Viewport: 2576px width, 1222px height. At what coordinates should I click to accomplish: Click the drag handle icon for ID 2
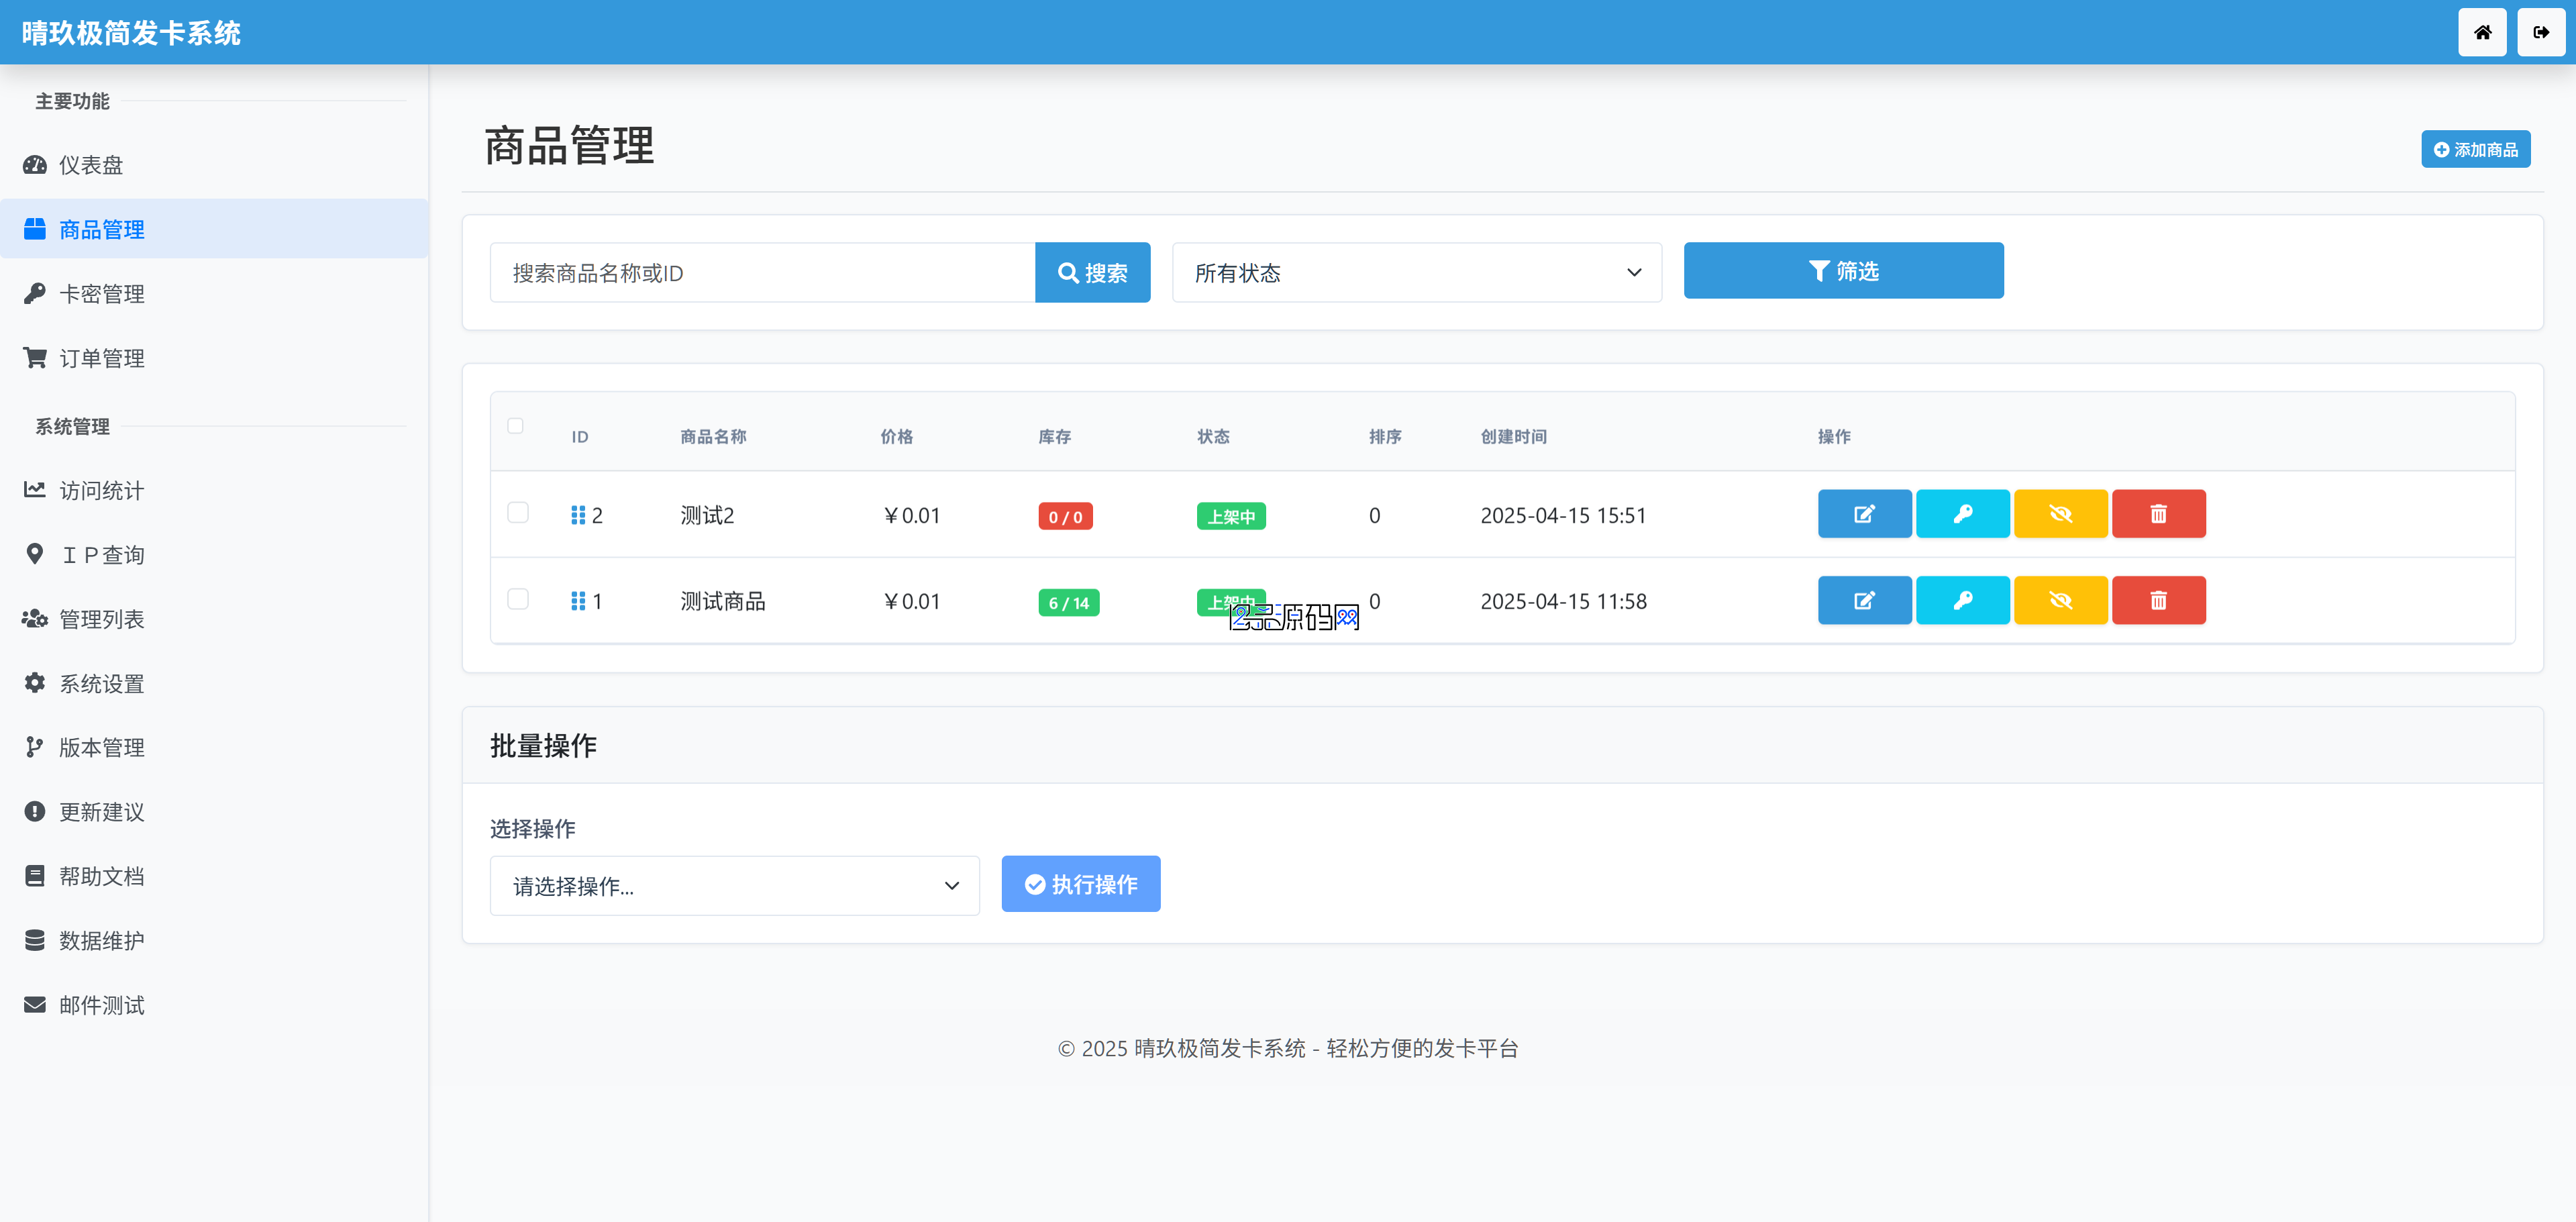(578, 515)
